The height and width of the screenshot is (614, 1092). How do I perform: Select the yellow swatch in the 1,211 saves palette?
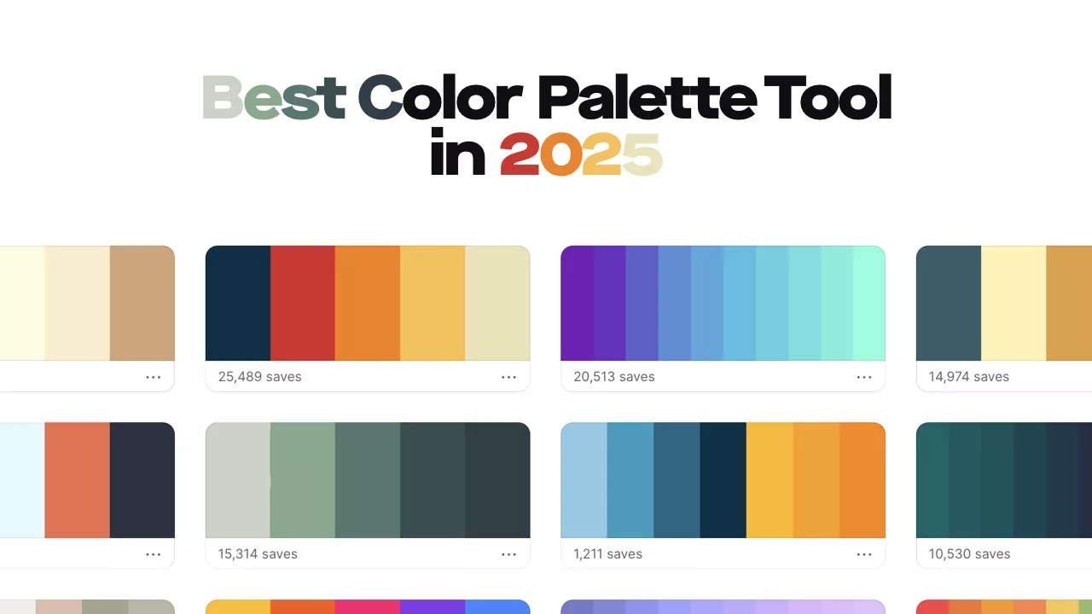(x=770, y=480)
